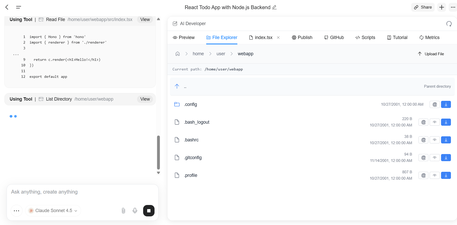457x225 pixels.
Task: Open the sidebar menu icon beside back arrow
Action: tap(18, 7)
